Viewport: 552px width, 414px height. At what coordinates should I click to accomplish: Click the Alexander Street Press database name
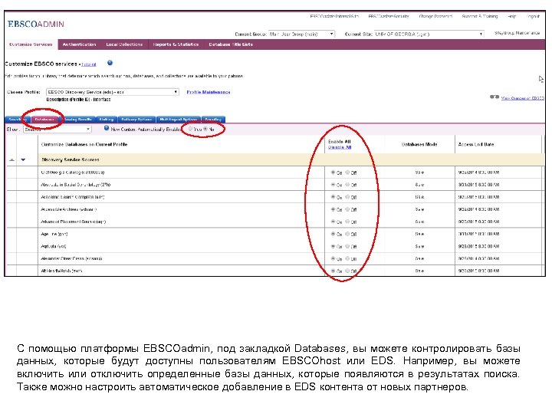pos(71,259)
